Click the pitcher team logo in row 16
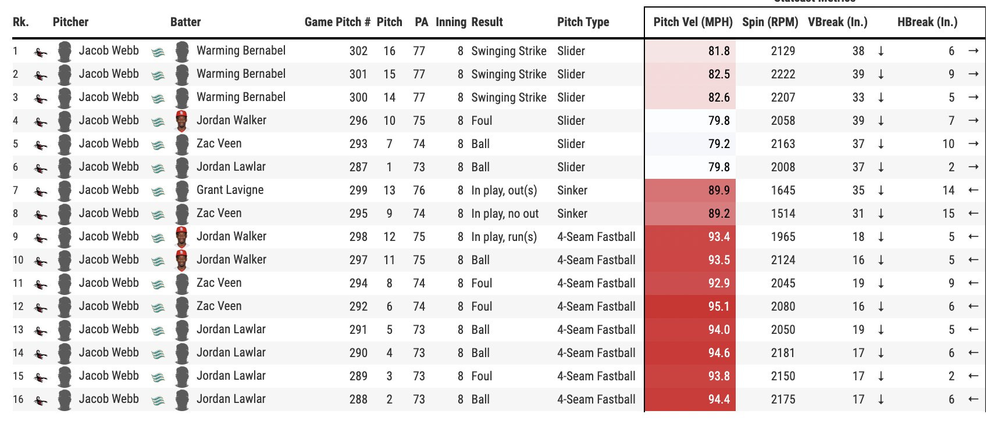Image resolution: width=998 pixels, height=425 pixels. pyautogui.click(x=40, y=401)
